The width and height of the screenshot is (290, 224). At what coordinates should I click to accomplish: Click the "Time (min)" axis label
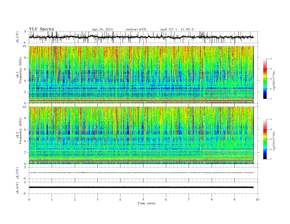pos(146,203)
